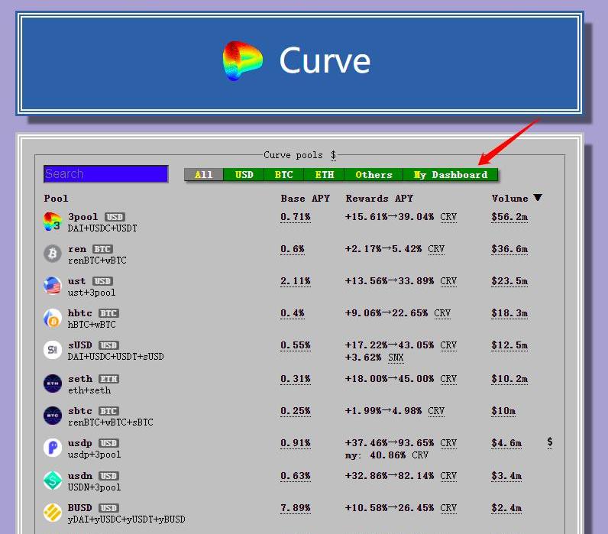Click the hbtc pool icon
This screenshot has height=534, width=608.
tap(52, 318)
